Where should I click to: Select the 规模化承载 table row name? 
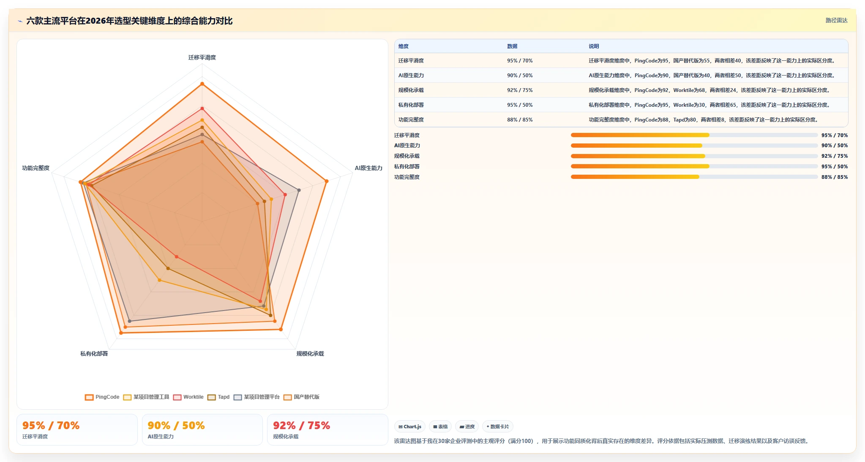coord(411,90)
